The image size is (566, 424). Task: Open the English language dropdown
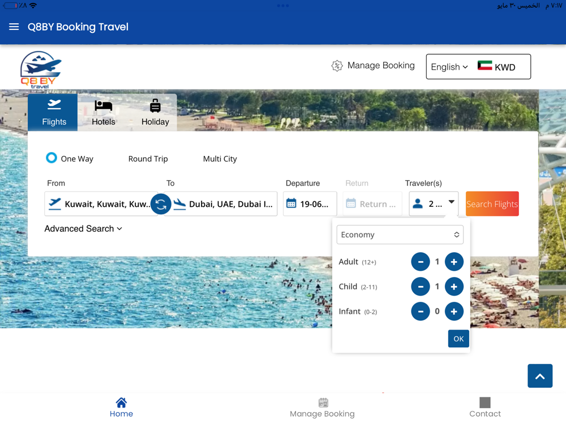pos(449,67)
